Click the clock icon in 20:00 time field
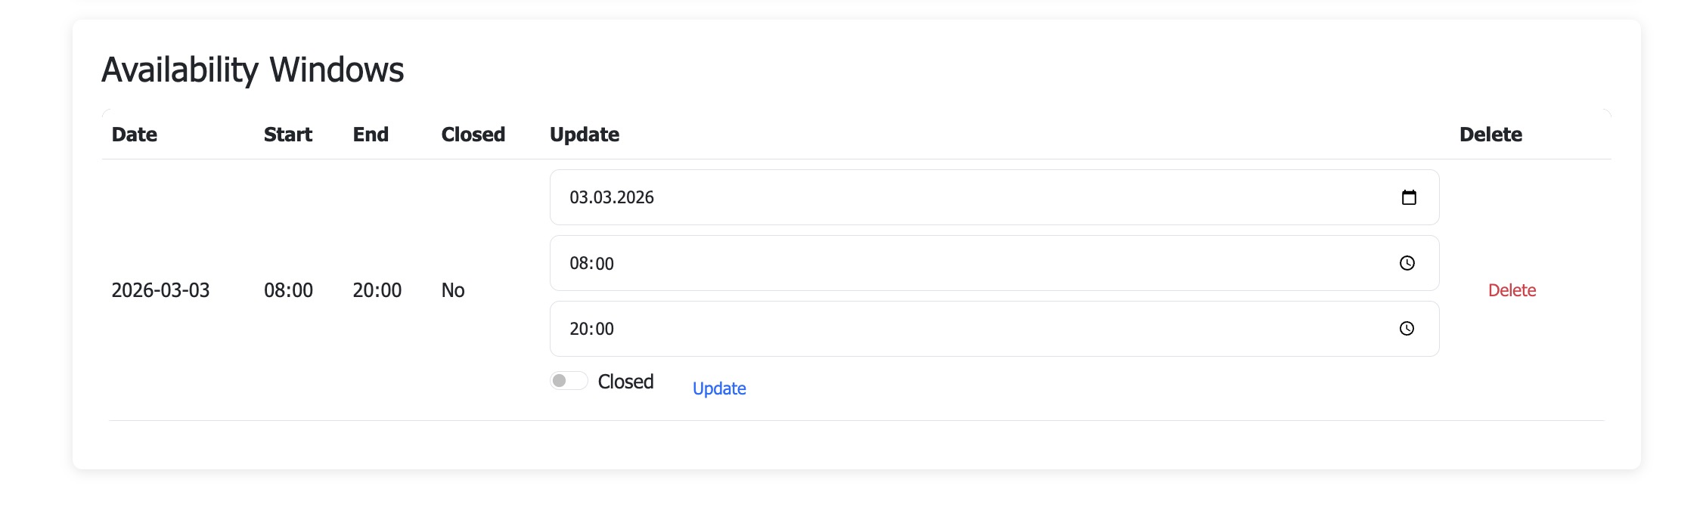 pyautogui.click(x=1407, y=329)
